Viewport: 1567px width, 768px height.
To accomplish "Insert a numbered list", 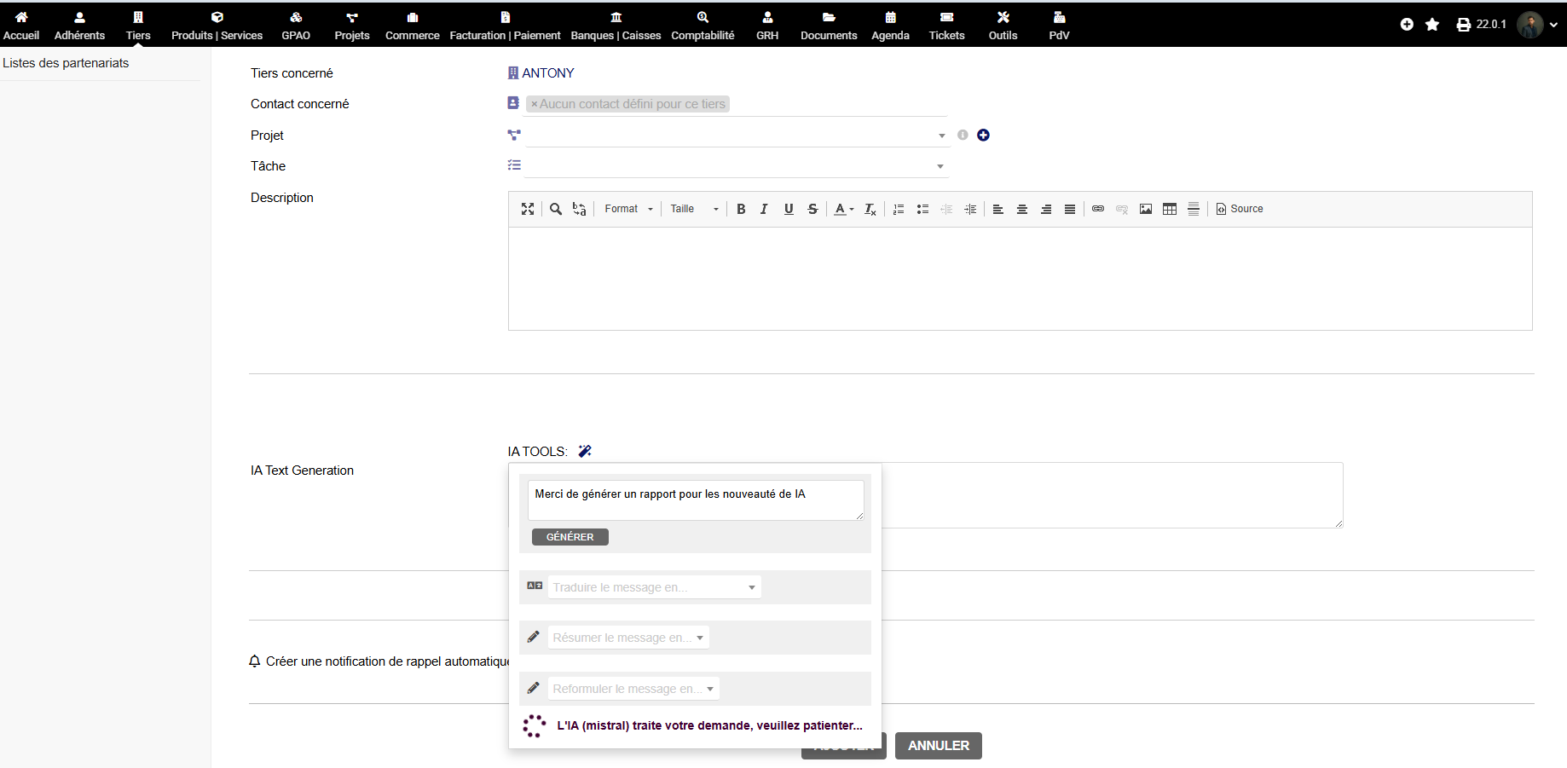I will pyautogui.click(x=899, y=209).
